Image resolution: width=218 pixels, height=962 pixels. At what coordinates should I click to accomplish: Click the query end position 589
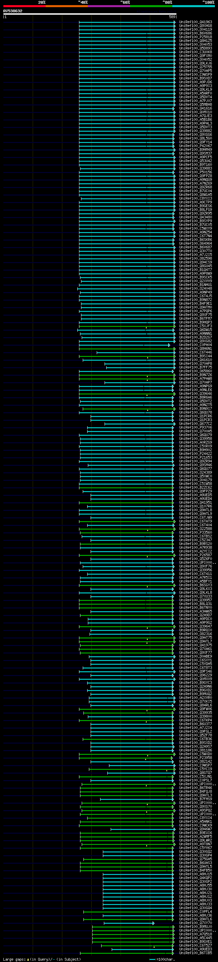pyautogui.click(x=172, y=17)
